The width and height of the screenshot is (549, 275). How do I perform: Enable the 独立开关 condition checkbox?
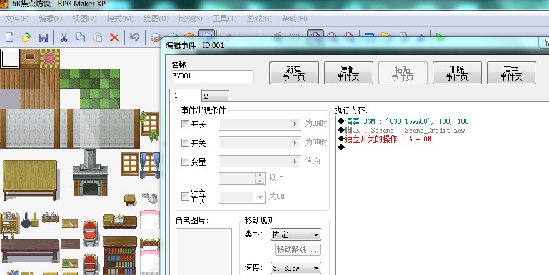(185, 197)
